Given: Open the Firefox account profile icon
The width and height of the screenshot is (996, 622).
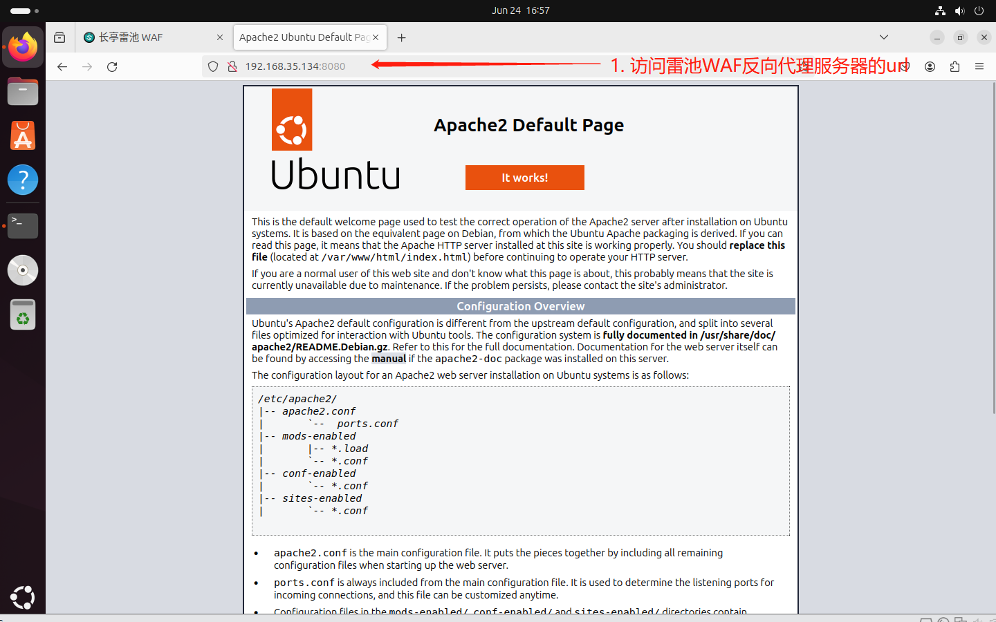Looking at the screenshot, I should point(930,66).
